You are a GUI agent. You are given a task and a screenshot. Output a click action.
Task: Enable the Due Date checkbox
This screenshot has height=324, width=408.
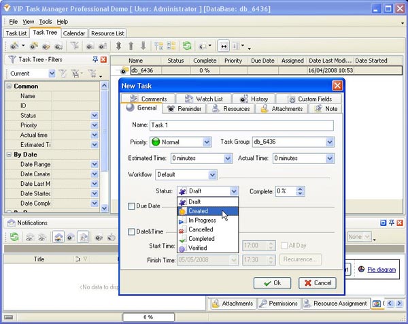pyautogui.click(x=132, y=206)
